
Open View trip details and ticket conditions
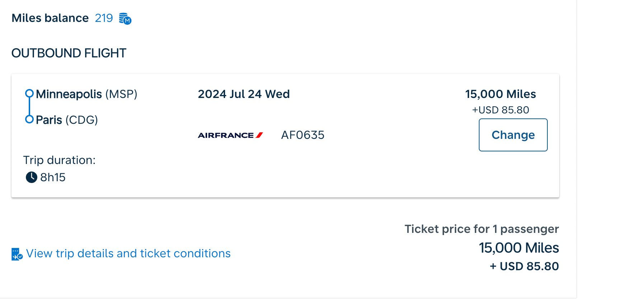click(128, 253)
